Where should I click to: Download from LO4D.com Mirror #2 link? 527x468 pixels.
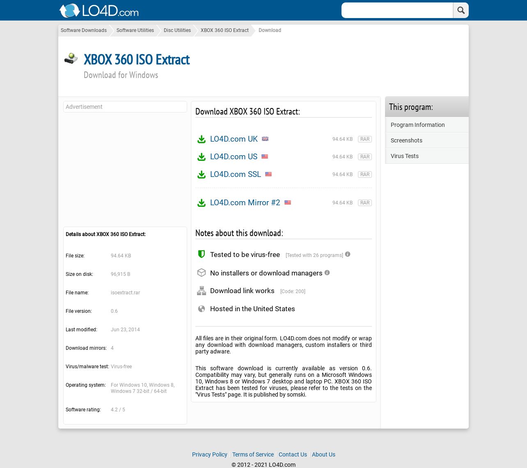(245, 202)
